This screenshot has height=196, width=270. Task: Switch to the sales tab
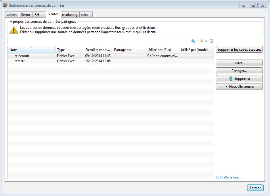pos(85,15)
